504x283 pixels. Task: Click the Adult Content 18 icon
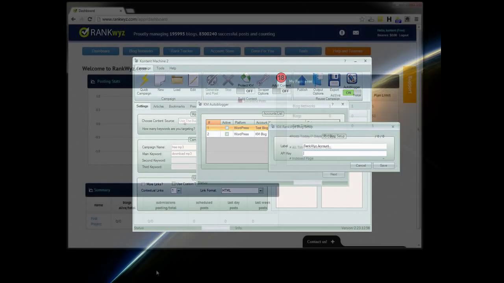tap(281, 78)
